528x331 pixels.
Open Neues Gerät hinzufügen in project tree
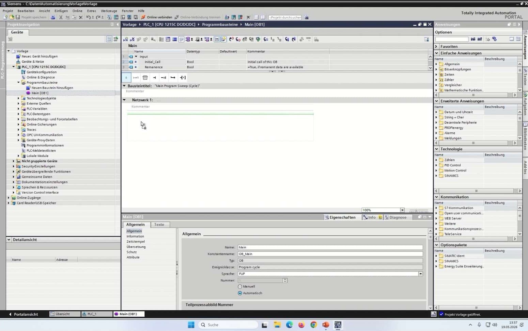pos(40,56)
